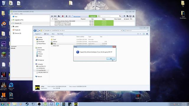Open recent locations dropdown beside Forward
Image resolution: width=189 pixels, height=106 pixels.
click(x=40, y=31)
